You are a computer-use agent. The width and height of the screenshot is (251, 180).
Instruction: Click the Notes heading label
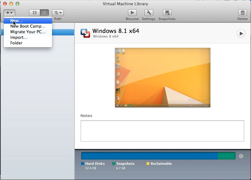click(86, 115)
